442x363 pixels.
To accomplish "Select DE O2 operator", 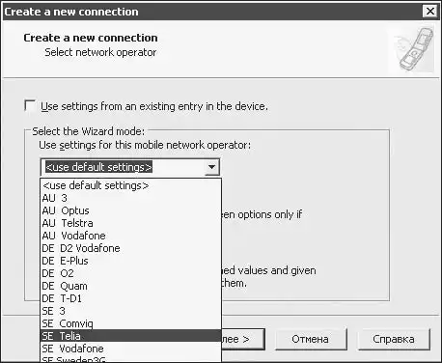I will tap(130, 273).
